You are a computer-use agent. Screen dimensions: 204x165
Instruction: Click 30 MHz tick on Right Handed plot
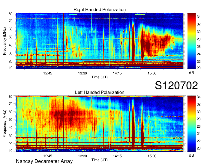(10, 53)
